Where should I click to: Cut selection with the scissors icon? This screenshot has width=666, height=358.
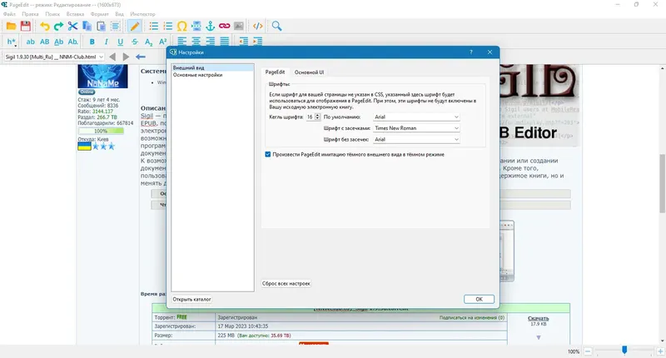(x=72, y=27)
